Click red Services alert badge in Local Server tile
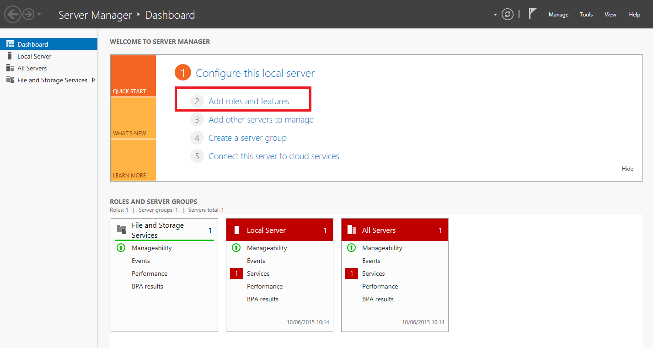This screenshot has width=653, height=348. point(236,273)
